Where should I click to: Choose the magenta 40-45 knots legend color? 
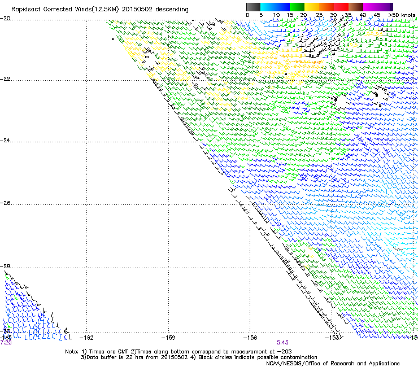[x=371, y=7]
